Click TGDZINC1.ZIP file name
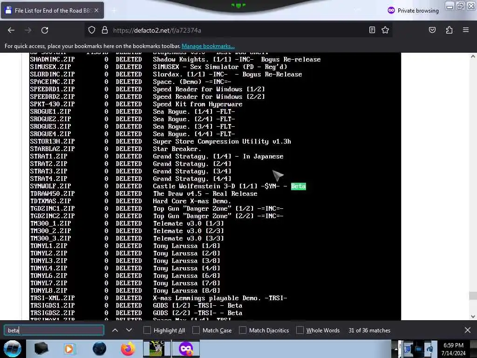Image resolution: width=477 pixels, height=358 pixels. [52, 208]
